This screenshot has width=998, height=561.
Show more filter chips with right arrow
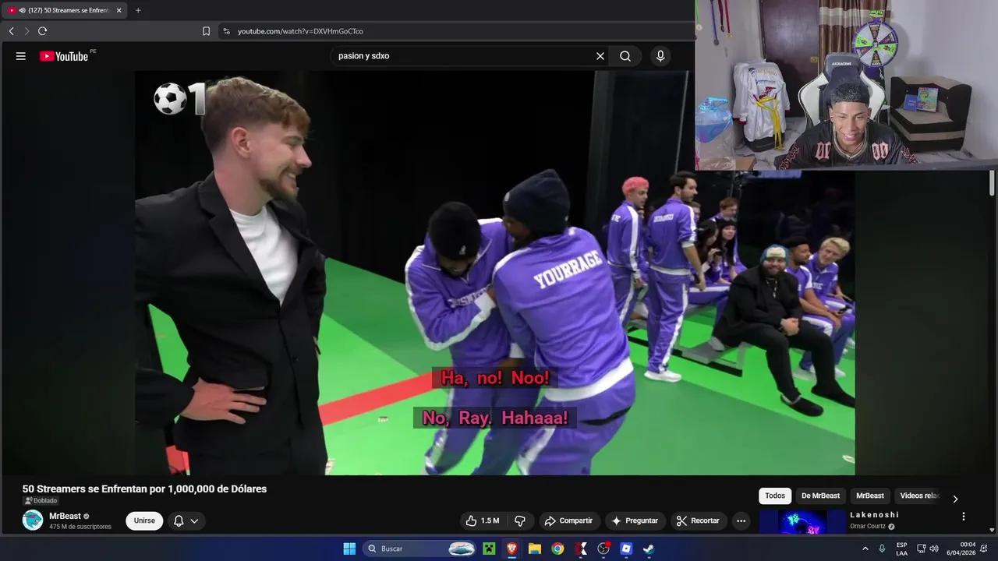955,499
